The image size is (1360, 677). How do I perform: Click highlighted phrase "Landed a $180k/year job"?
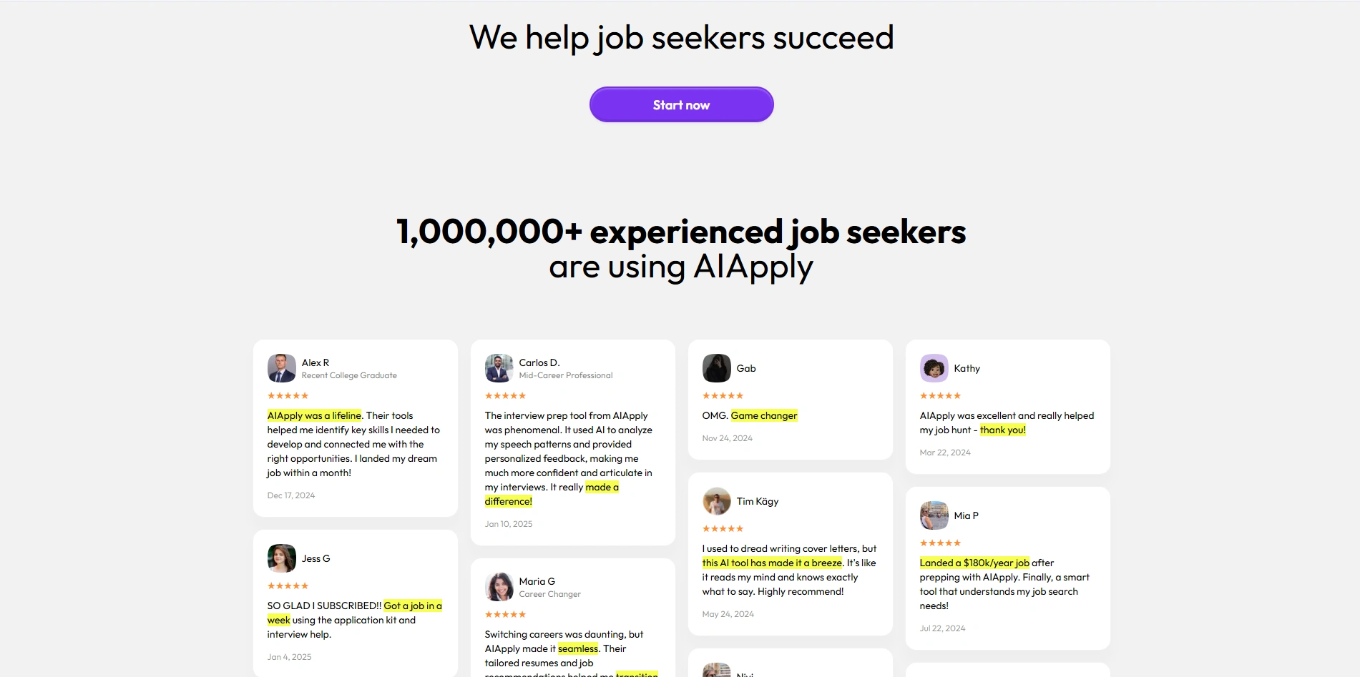point(974,563)
